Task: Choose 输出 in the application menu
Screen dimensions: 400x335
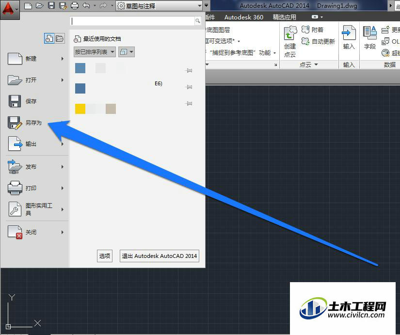Action: click(36, 144)
